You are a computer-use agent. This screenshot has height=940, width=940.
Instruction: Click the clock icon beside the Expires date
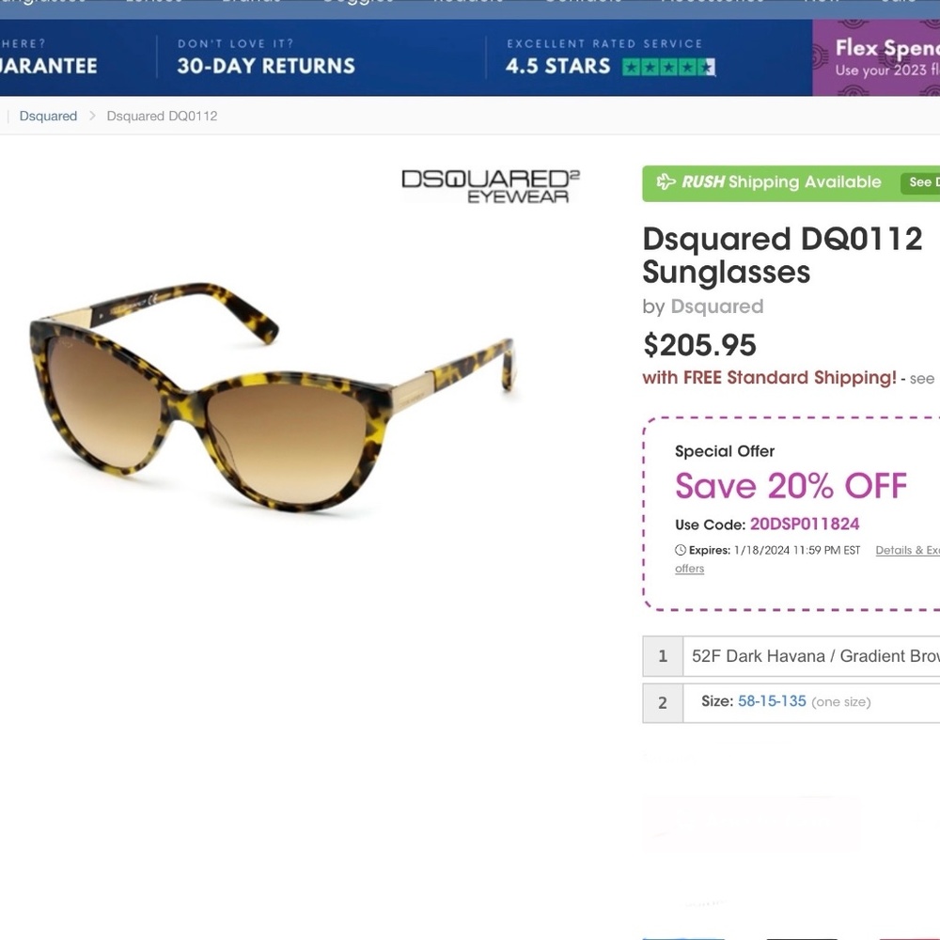coord(679,550)
